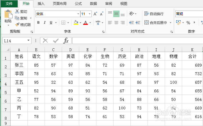This screenshot has height=126, width=203.
Task: Open the Font (字体) dialog launcher
Action: (x=103, y=32)
